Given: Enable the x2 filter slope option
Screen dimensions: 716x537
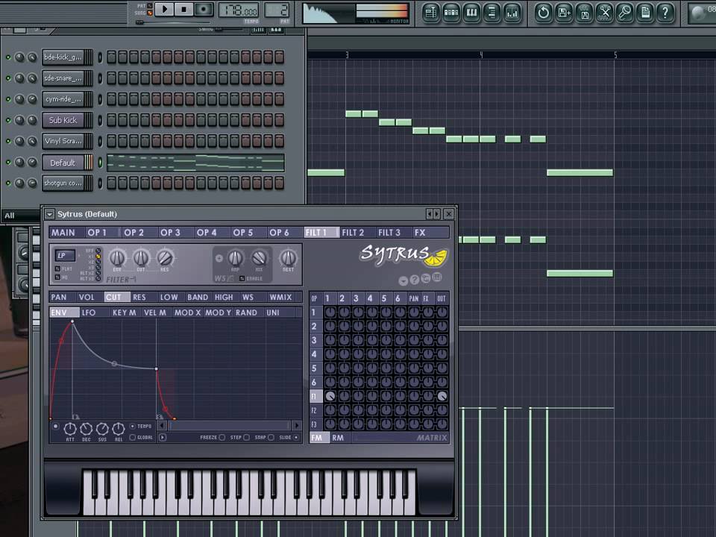Looking at the screenshot, I should click(98, 262).
